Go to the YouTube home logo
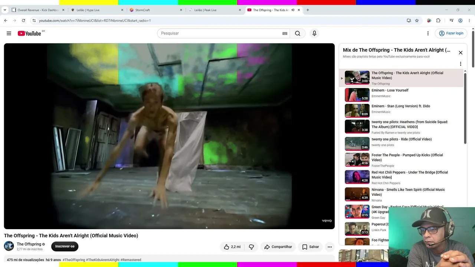This screenshot has width=475, height=267. pos(29,33)
